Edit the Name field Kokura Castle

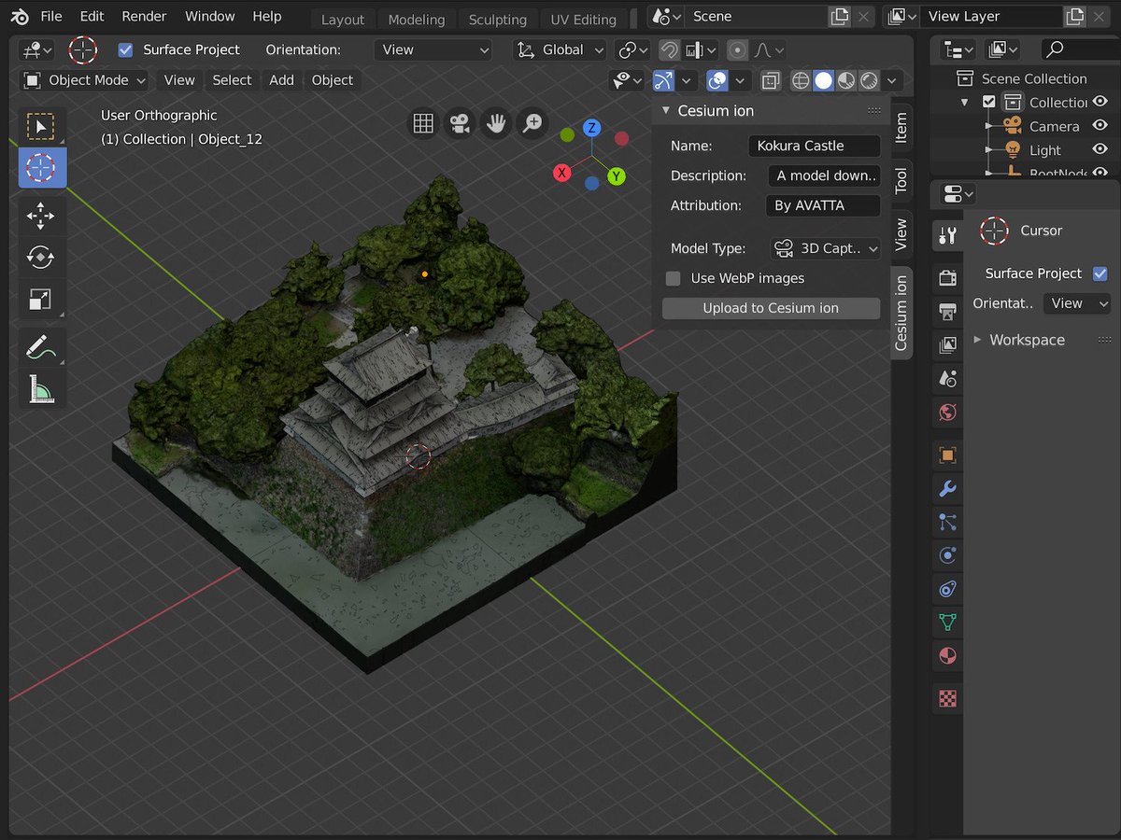coord(815,146)
